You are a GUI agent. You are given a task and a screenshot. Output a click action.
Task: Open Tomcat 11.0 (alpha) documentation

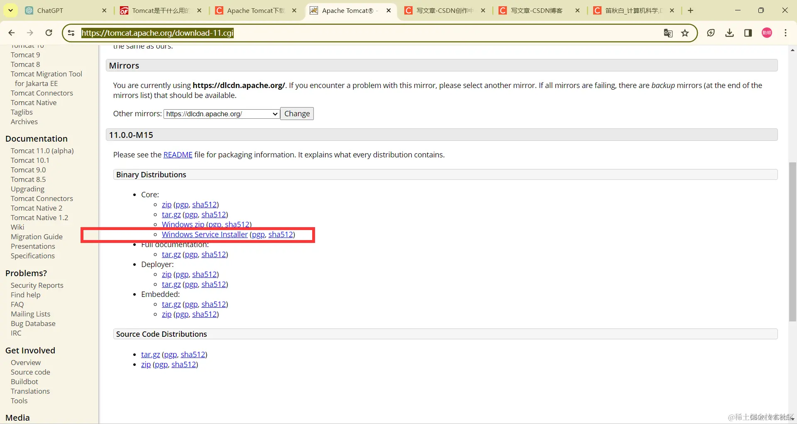(x=42, y=151)
